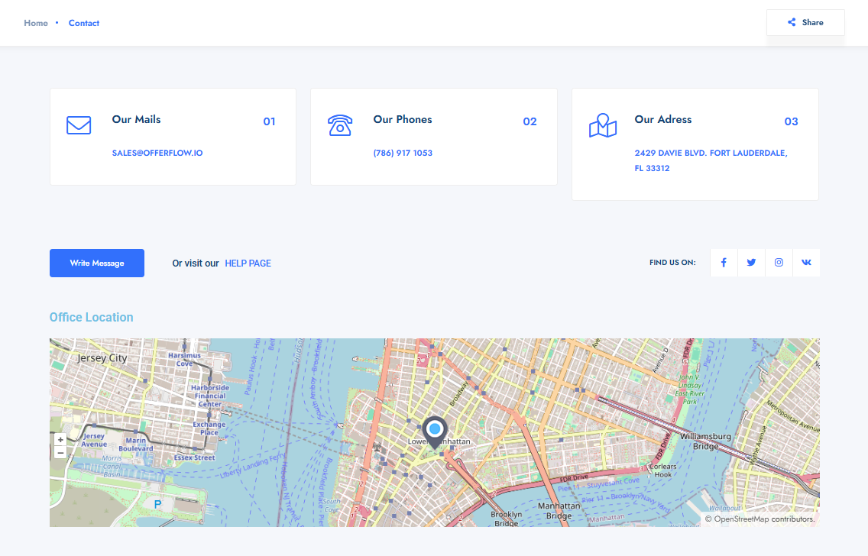The width and height of the screenshot is (868, 556).
Task: Go to Home in the breadcrumb
Action: [x=36, y=23]
